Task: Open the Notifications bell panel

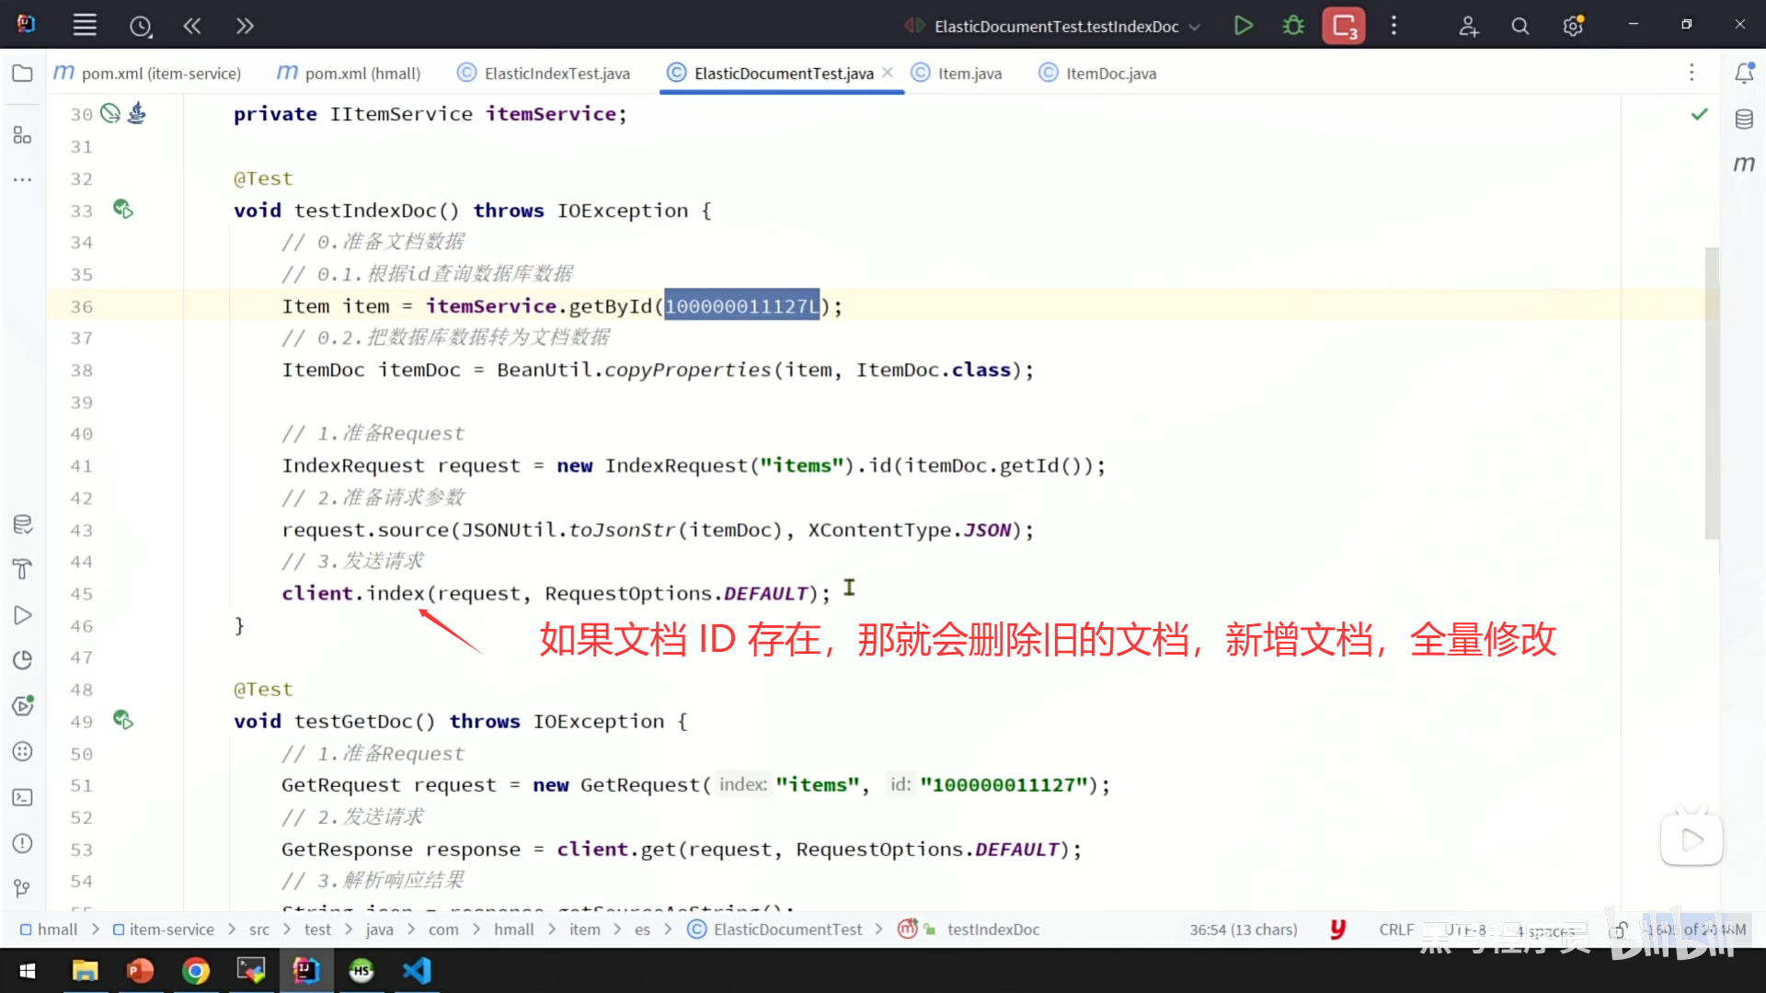Action: [x=1744, y=74]
